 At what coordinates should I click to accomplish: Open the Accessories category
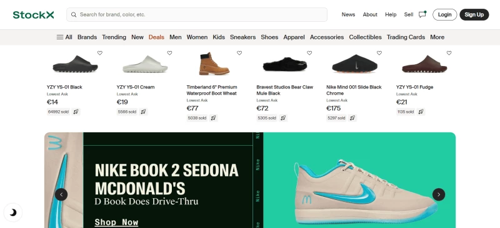(327, 37)
